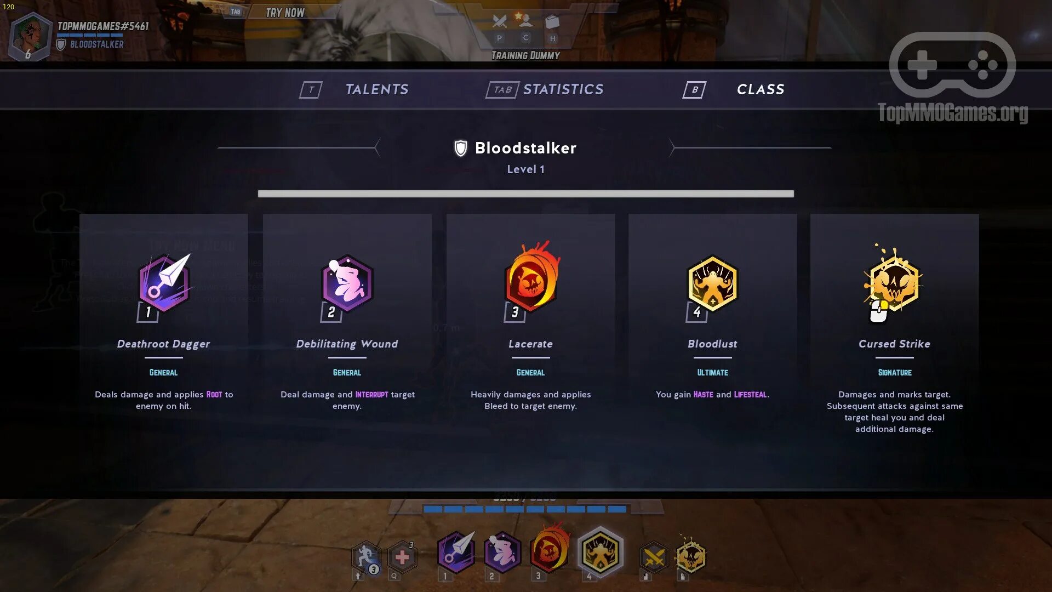The image size is (1052, 592).
Task: Click the healing plus icon in hotbar
Action: pos(402,557)
